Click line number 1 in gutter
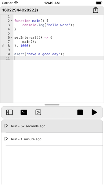The image size is (104, 185). (x=9, y=17)
